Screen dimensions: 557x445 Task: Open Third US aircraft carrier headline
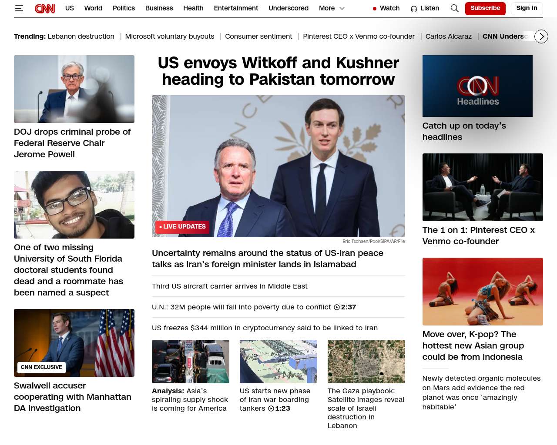click(x=230, y=286)
